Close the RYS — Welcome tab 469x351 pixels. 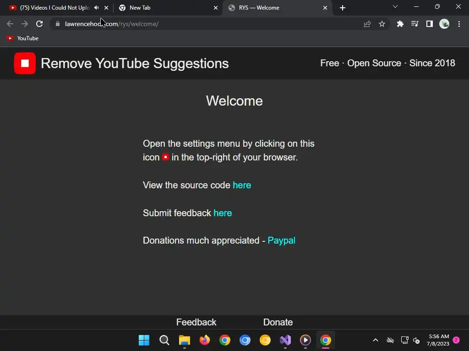[325, 8]
